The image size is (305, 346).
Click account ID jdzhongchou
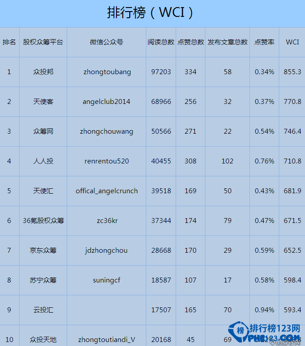point(106,251)
